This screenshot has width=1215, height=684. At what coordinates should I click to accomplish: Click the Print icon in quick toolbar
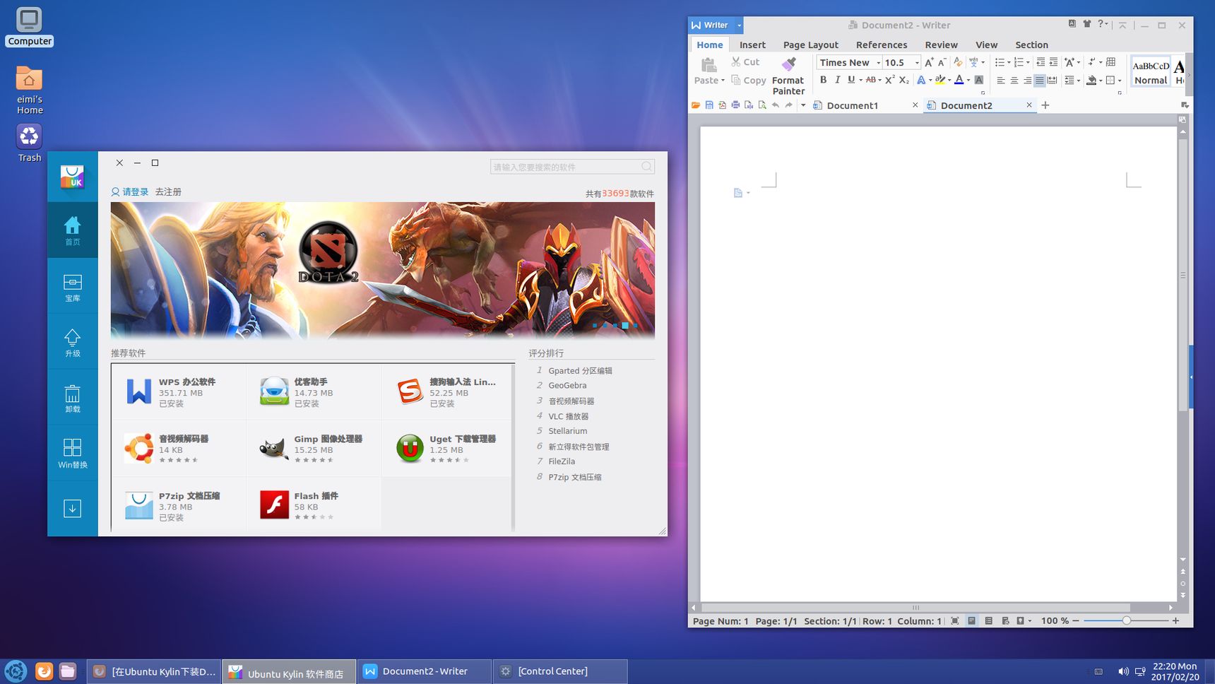pos(735,105)
